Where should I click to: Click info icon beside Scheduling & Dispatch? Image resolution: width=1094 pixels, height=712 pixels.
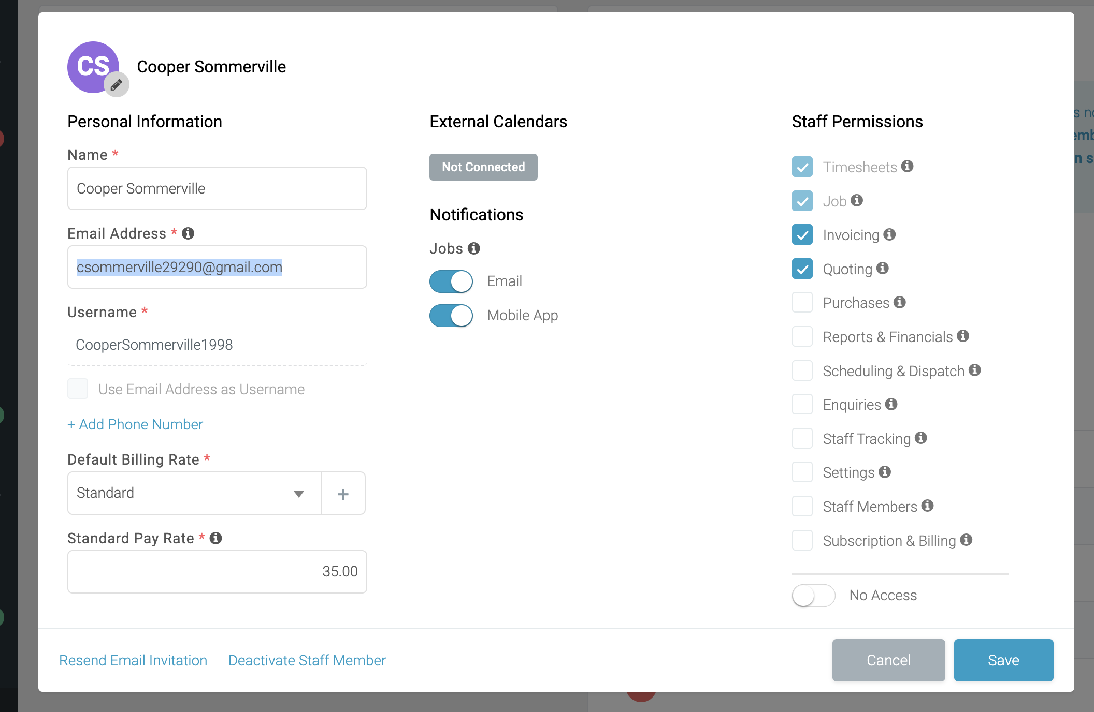974,370
